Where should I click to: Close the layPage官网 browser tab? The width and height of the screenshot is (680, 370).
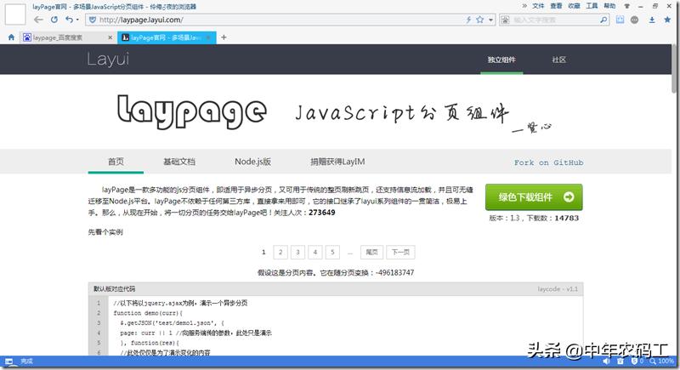click(208, 37)
